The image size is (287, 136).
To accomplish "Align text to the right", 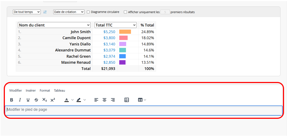I will click(113, 100).
